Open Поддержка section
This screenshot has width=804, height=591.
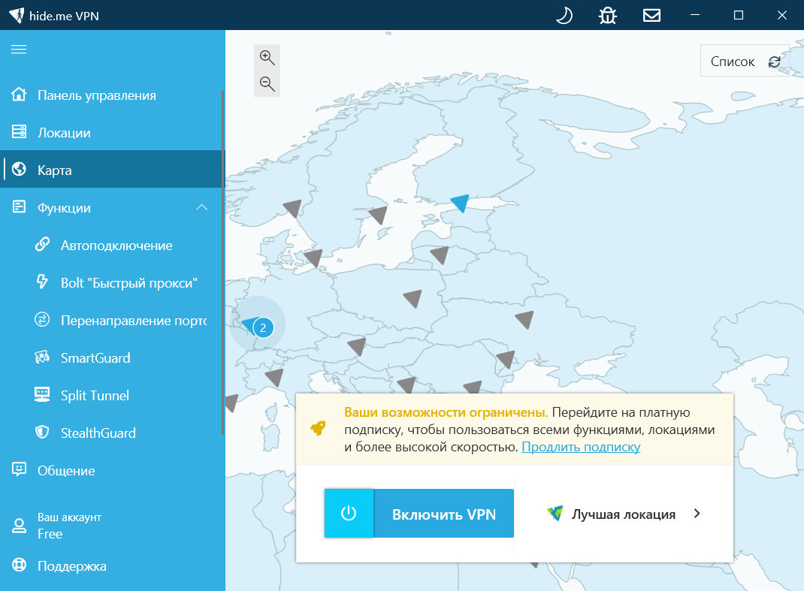coord(112,566)
